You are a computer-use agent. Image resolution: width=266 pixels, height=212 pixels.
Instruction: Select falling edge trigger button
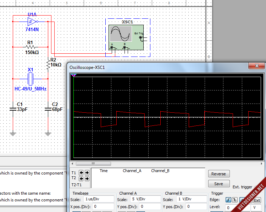point(235,200)
